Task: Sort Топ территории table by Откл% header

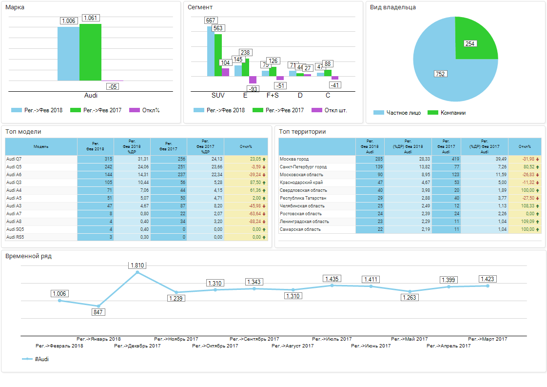Action: 525,146
